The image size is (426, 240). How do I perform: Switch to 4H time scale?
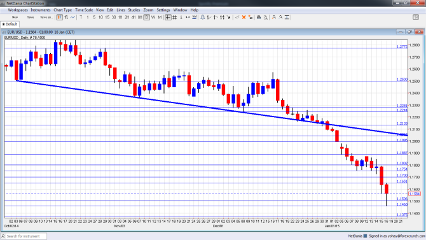pyautogui.click(x=134, y=17)
